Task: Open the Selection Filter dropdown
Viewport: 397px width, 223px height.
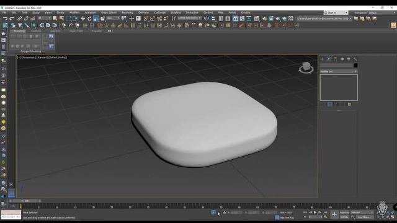Action: (44, 18)
